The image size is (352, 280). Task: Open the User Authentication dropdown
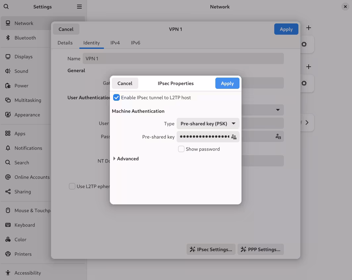[x=278, y=110]
